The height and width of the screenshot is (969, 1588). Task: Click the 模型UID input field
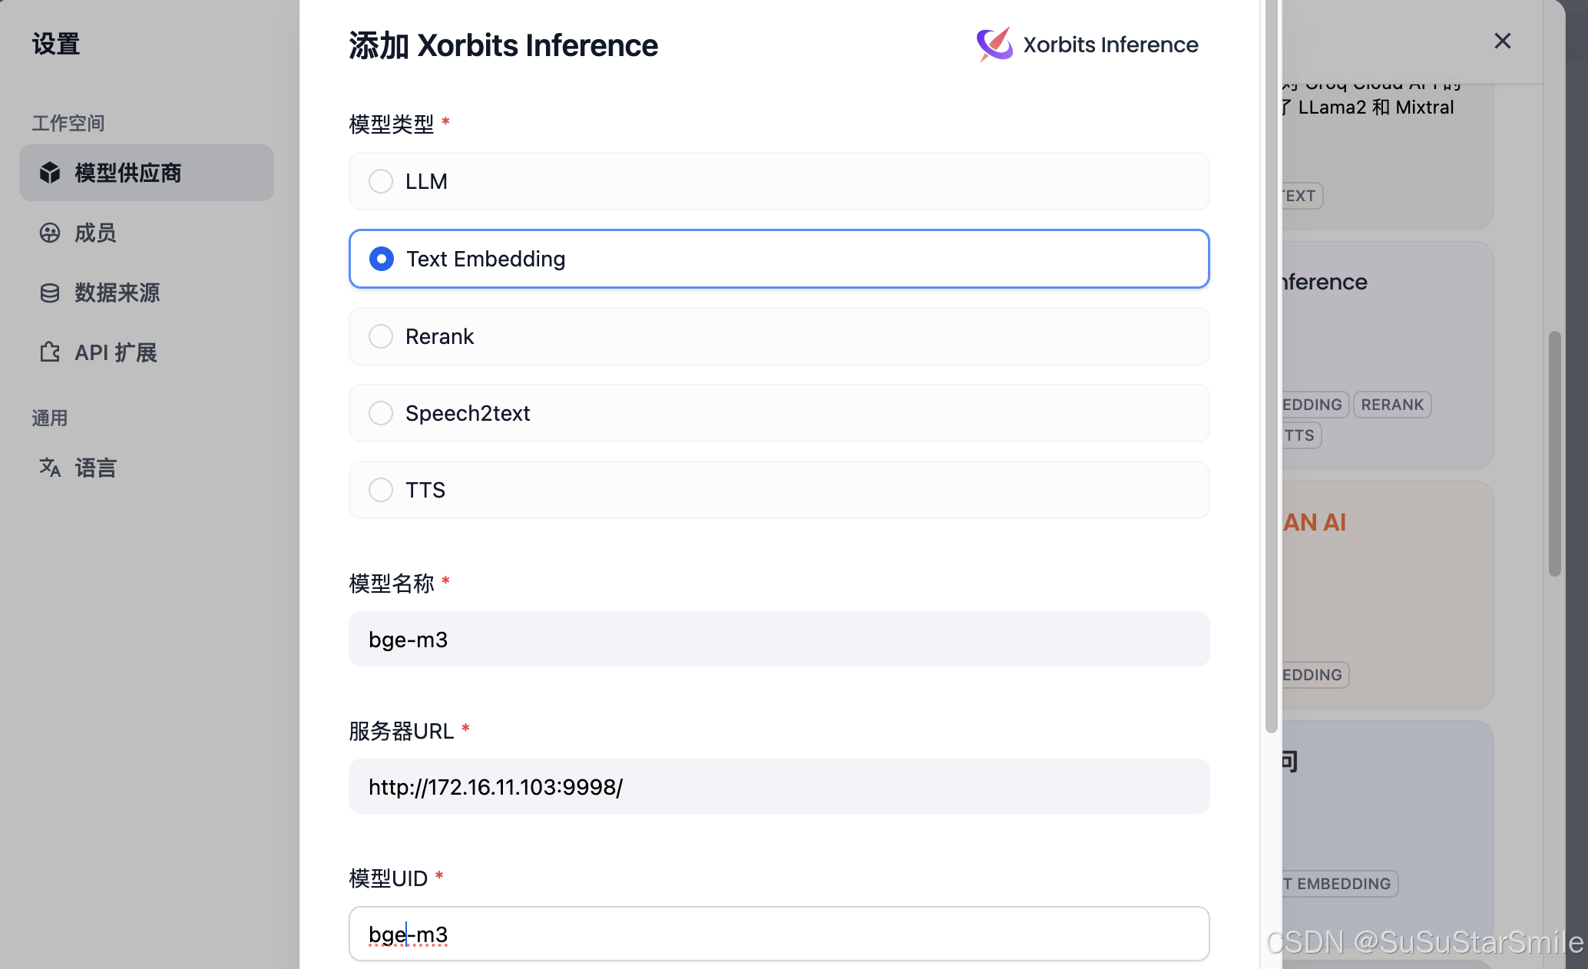(x=779, y=934)
